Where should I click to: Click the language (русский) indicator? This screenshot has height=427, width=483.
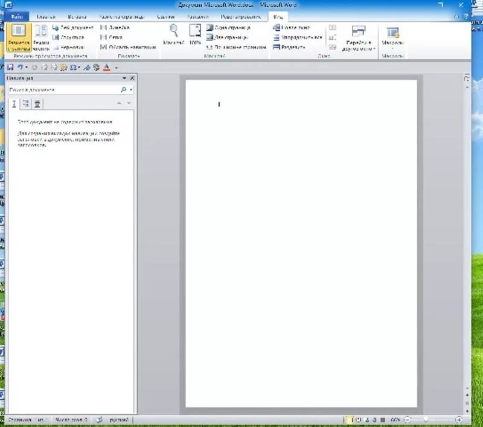coord(118,420)
